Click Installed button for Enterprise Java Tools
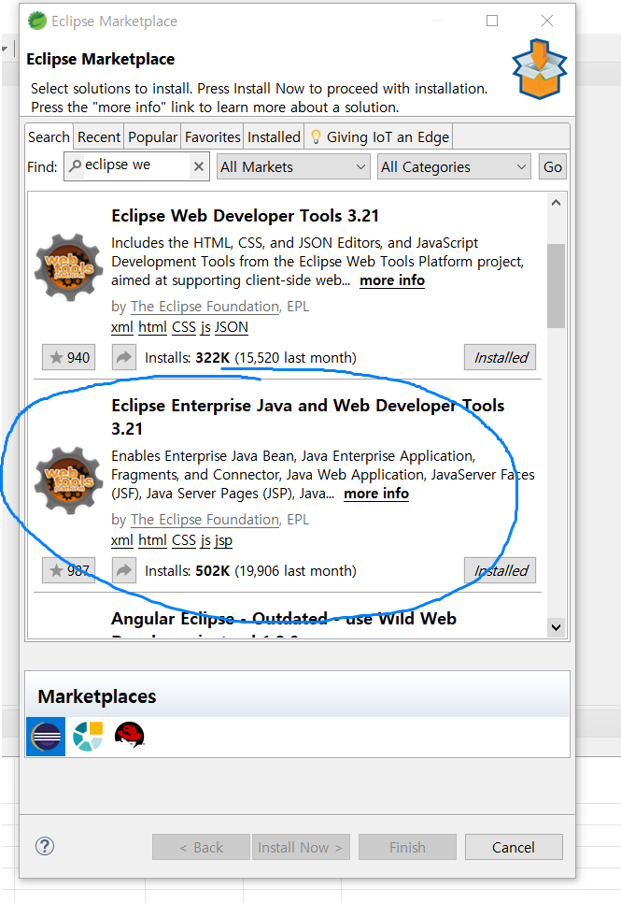 (501, 570)
